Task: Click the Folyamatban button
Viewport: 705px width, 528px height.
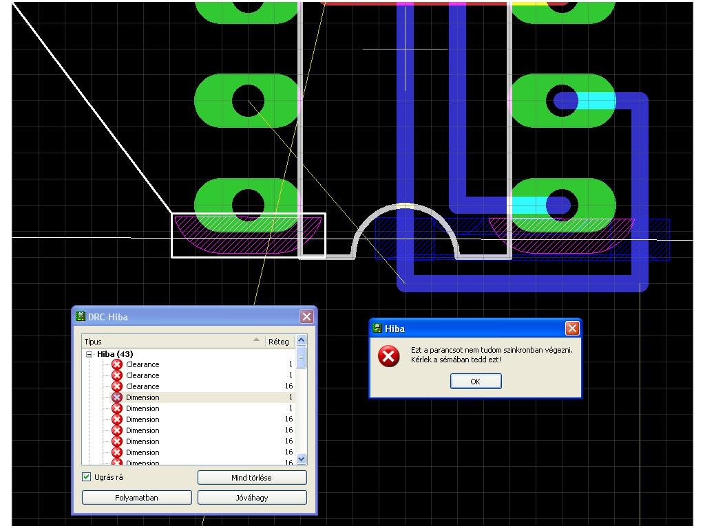Action: click(x=137, y=498)
